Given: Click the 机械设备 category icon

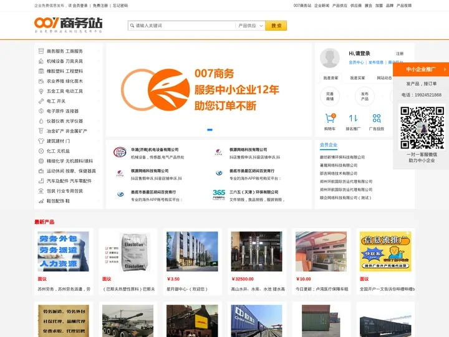Looking at the screenshot, I should [41, 61].
